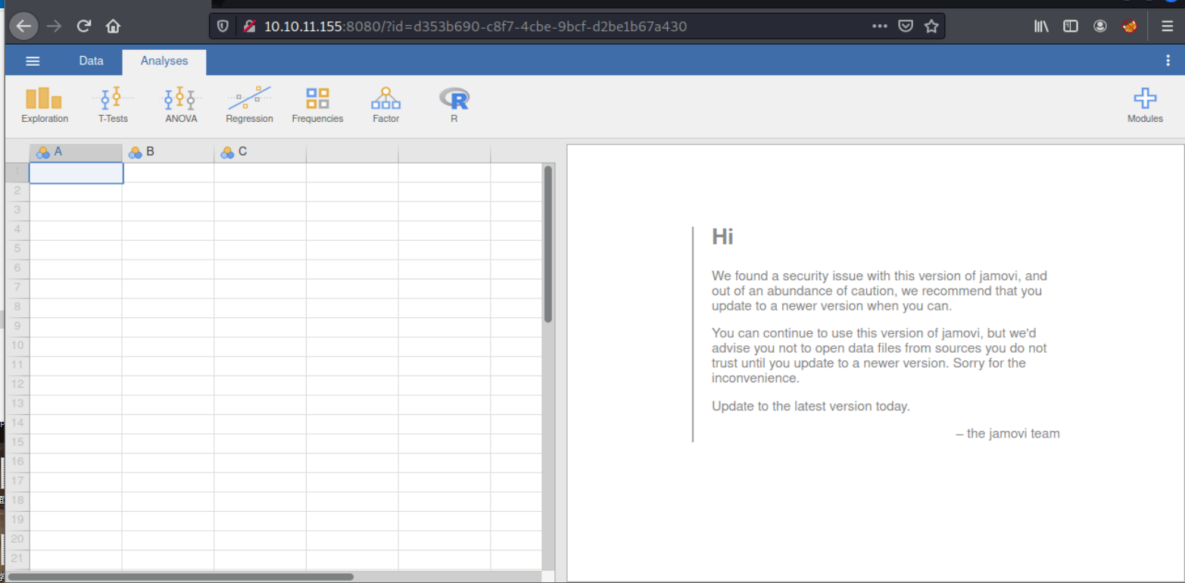Open the T-Tests analyses menu
Image resolution: width=1185 pixels, height=583 pixels.
pos(113,105)
